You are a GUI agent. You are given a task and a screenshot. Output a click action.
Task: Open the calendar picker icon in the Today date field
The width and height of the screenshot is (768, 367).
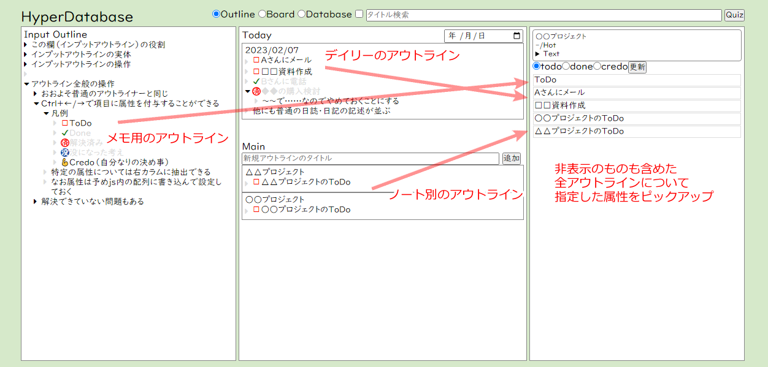click(x=516, y=36)
